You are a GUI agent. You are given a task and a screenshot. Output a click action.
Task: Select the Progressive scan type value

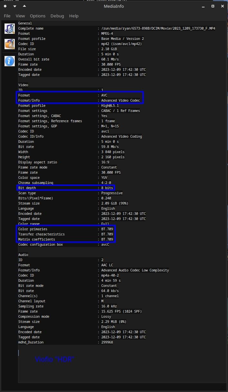click(112, 193)
